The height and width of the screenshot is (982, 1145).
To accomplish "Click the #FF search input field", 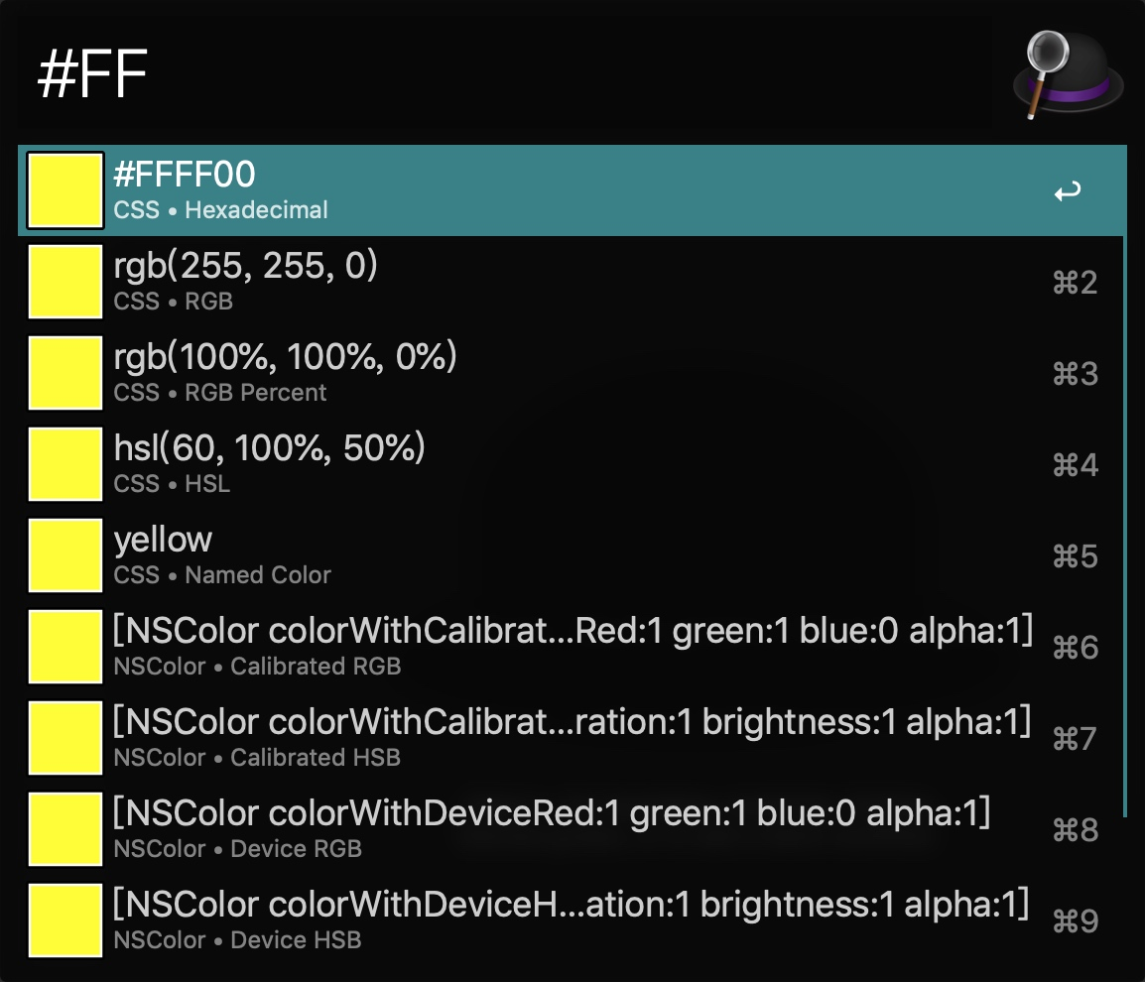I will coord(511,73).
